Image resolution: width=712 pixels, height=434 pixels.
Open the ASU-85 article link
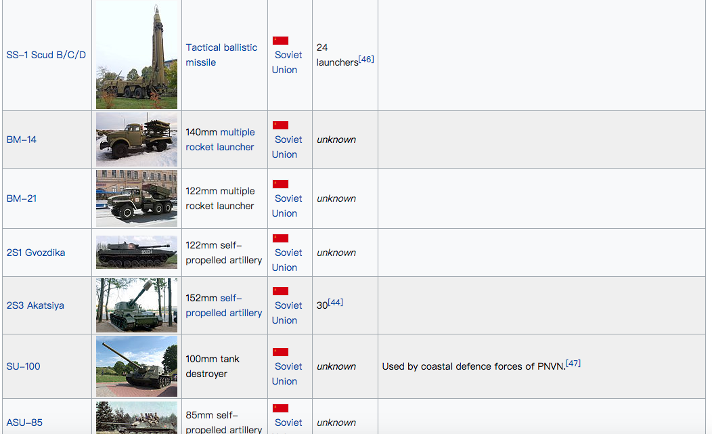(x=24, y=422)
